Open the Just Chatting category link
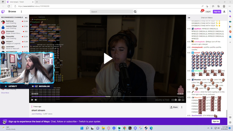233x131 pixels. coord(36,114)
